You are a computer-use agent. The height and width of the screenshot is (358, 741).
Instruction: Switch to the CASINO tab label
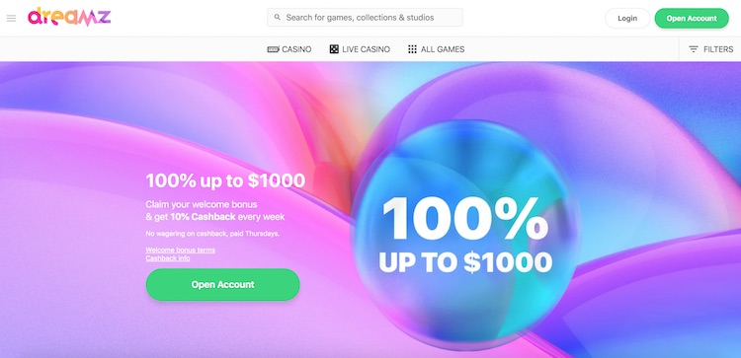pyautogui.click(x=296, y=49)
